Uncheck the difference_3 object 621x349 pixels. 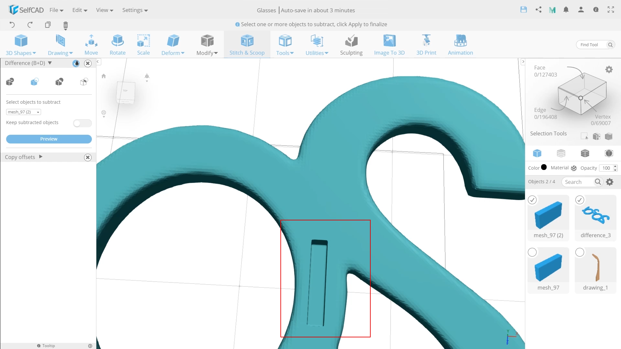point(580,200)
